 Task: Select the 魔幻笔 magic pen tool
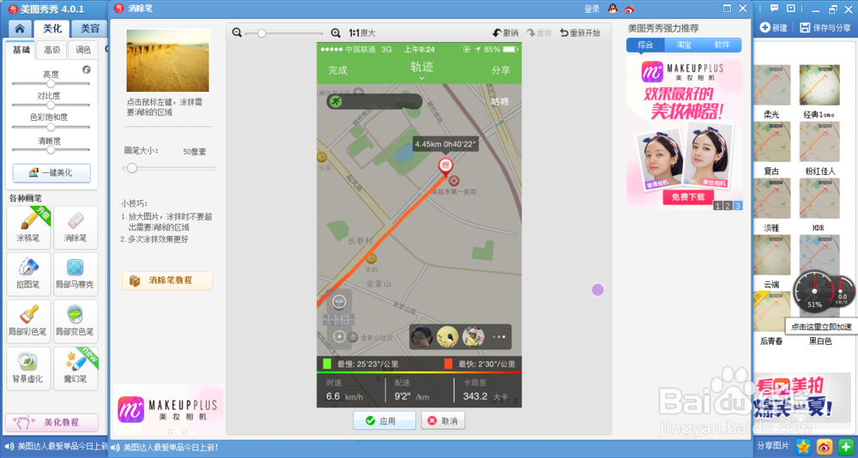(76, 368)
